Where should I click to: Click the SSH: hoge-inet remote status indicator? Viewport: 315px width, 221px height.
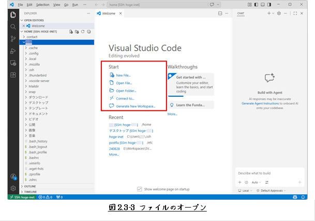point(23,197)
